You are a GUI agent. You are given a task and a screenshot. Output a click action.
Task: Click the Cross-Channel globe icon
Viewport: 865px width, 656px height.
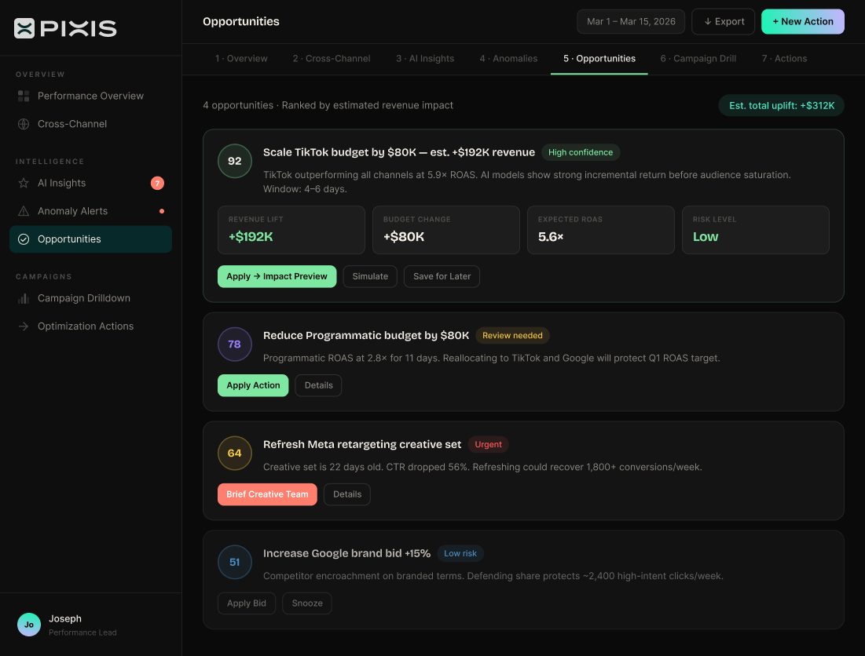(x=24, y=124)
